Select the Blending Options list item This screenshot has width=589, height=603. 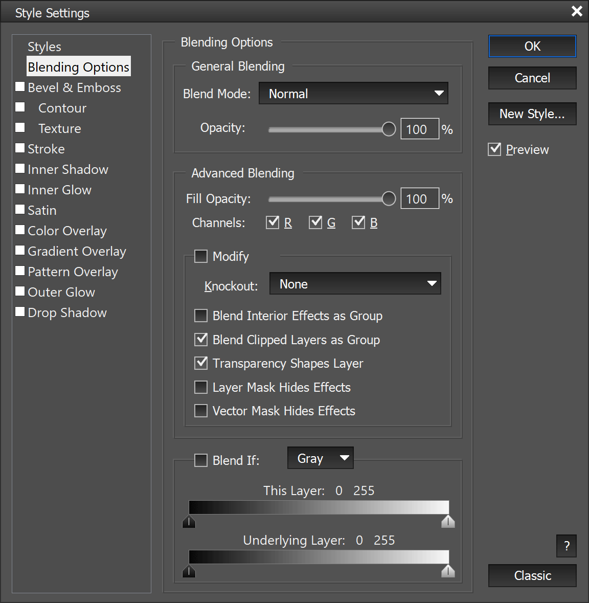click(78, 67)
